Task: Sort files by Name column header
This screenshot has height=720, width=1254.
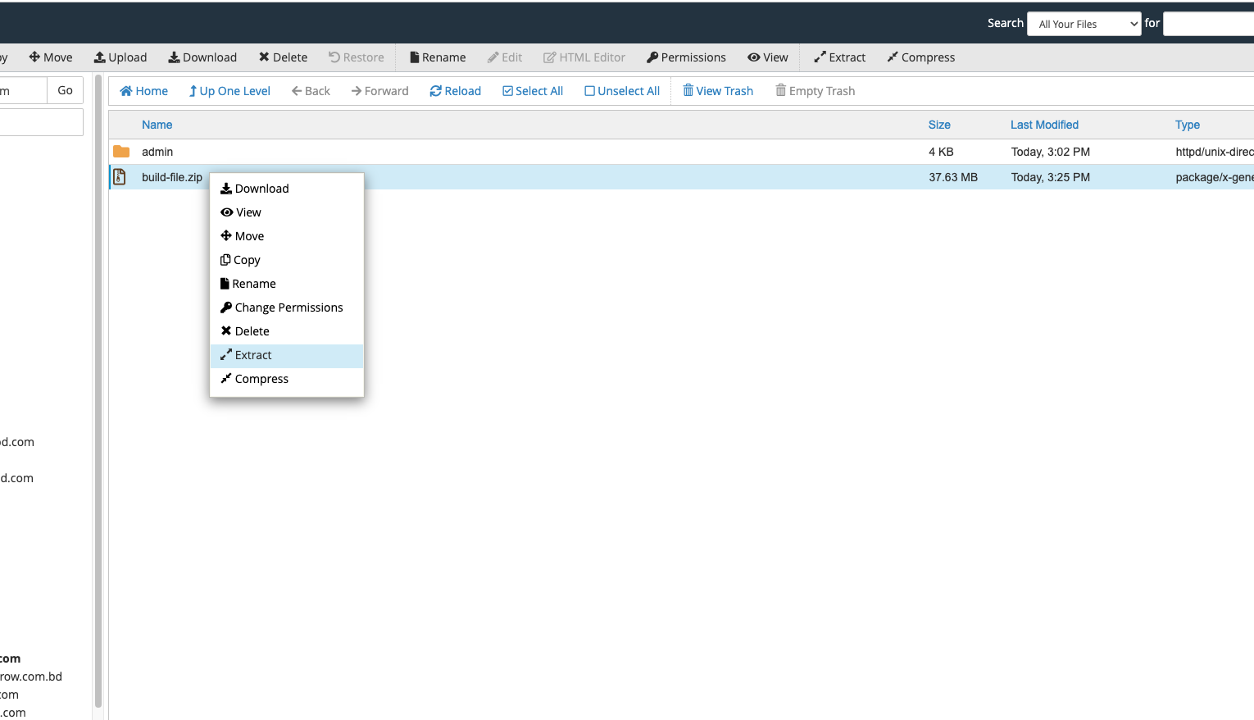Action: [x=157, y=125]
